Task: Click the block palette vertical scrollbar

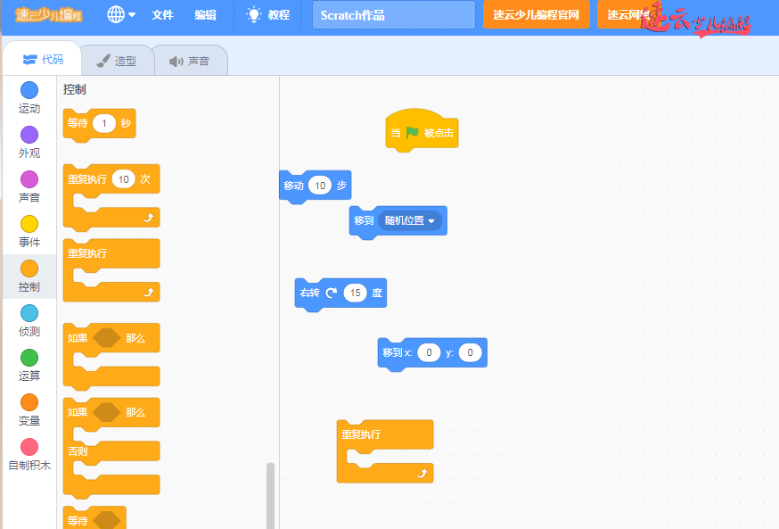Action: [270, 495]
